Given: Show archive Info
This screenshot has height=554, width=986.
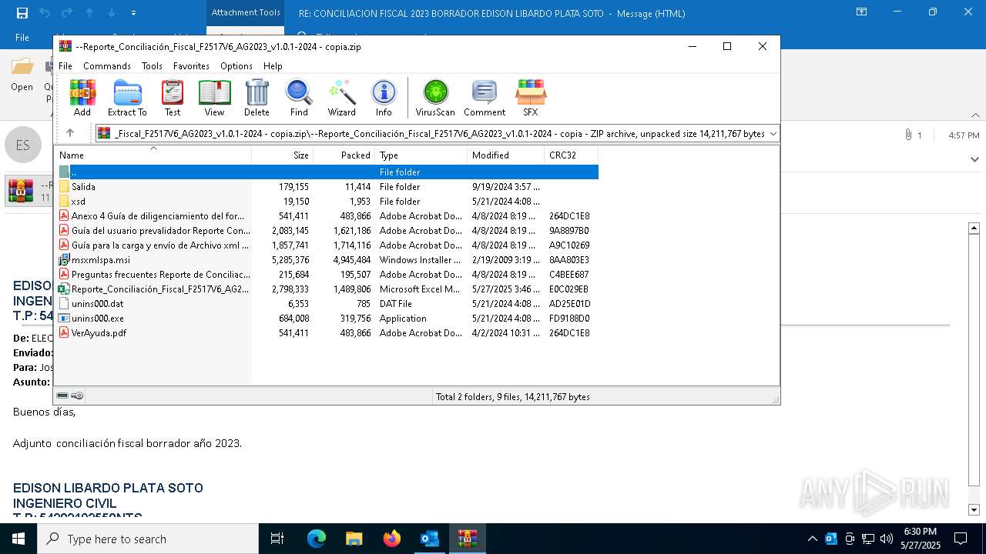Looking at the screenshot, I should click(x=384, y=98).
